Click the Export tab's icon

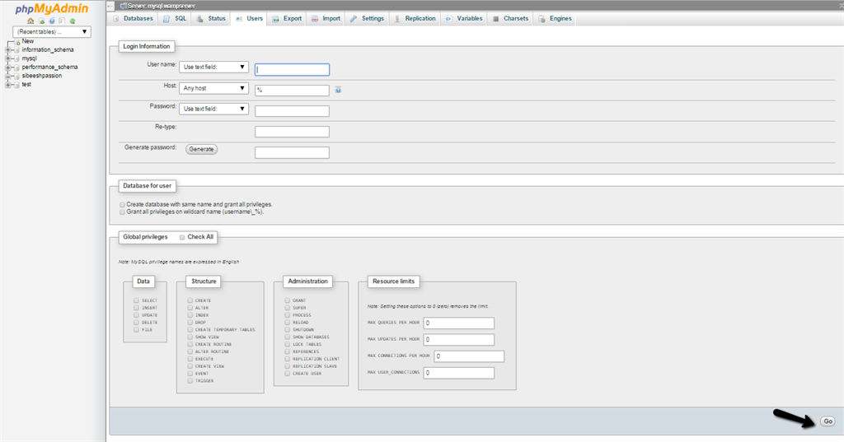[275, 19]
